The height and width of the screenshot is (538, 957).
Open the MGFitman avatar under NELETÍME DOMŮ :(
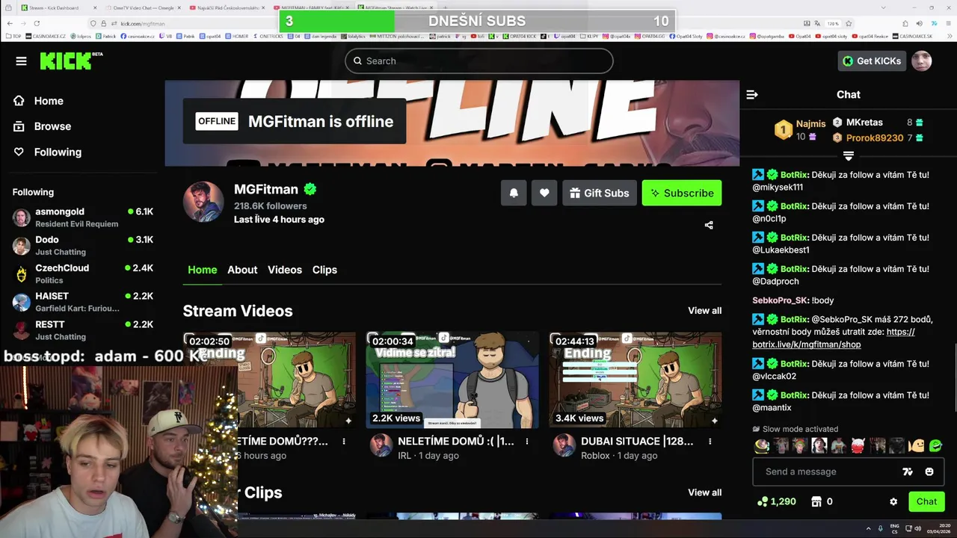coord(381,445)
